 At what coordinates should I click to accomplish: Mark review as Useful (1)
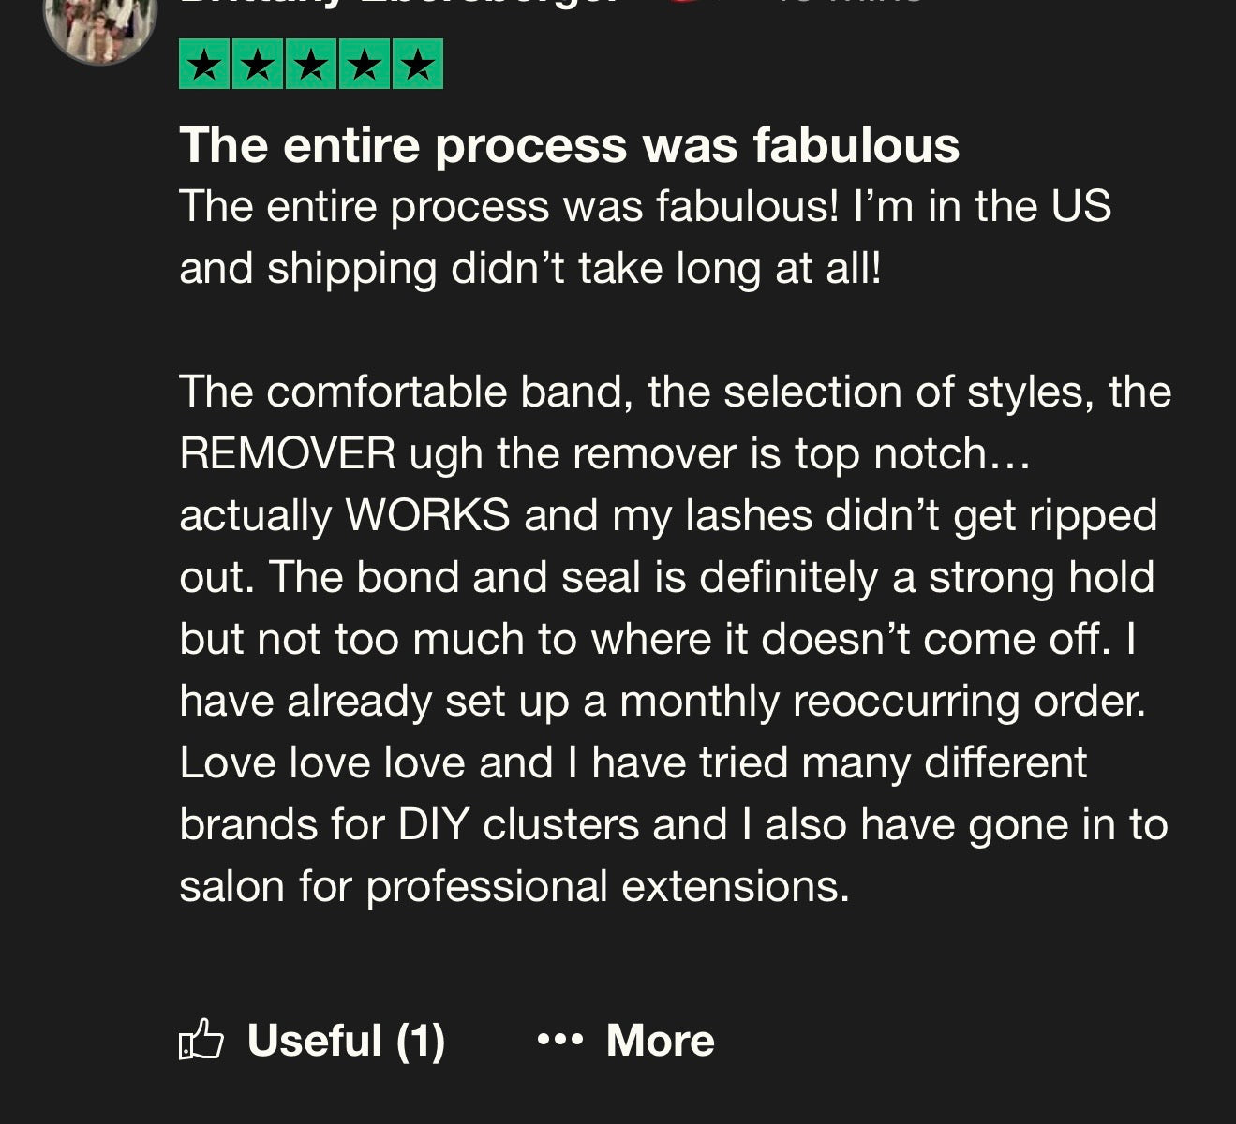coord(345,1041)
